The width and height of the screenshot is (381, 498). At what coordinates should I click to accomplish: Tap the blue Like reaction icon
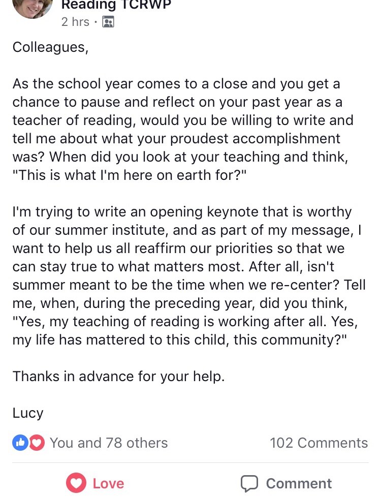20,443
